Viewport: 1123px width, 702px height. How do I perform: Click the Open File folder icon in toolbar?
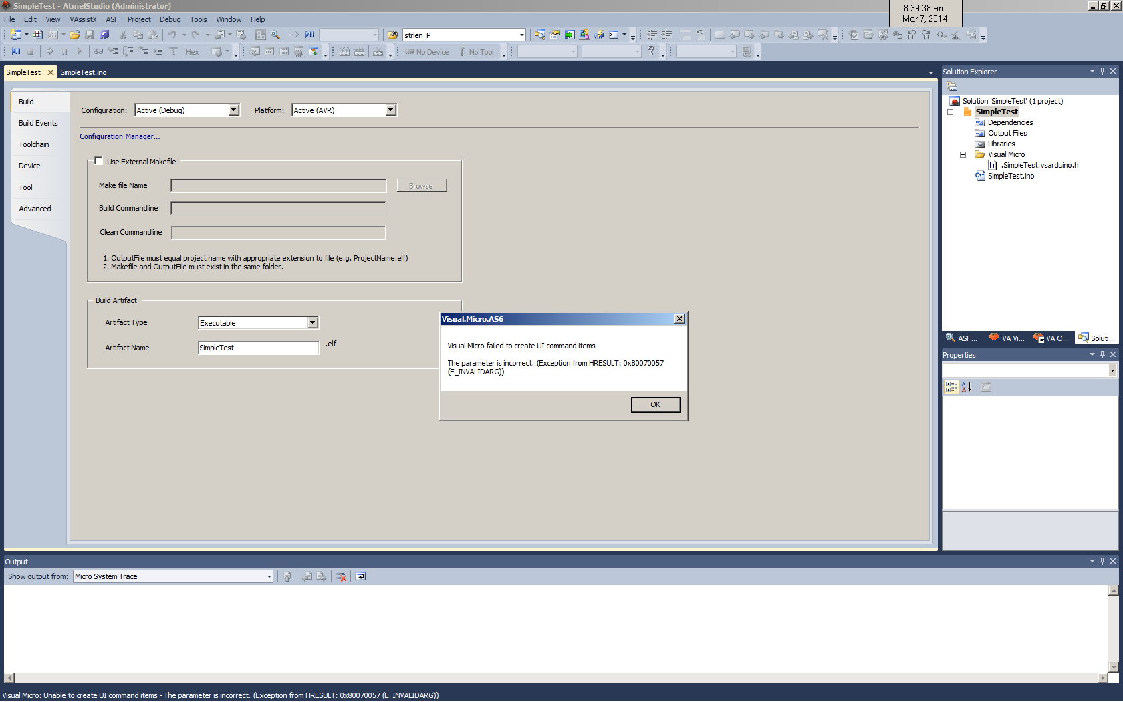[75, 35]
